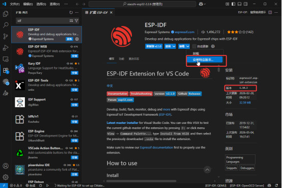Open the Edit menu

pyautogui.click(x=27, y=4)
